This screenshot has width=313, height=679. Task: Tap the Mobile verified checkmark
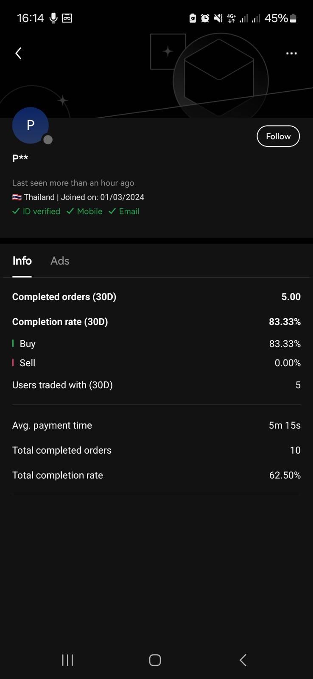point(70,211)
